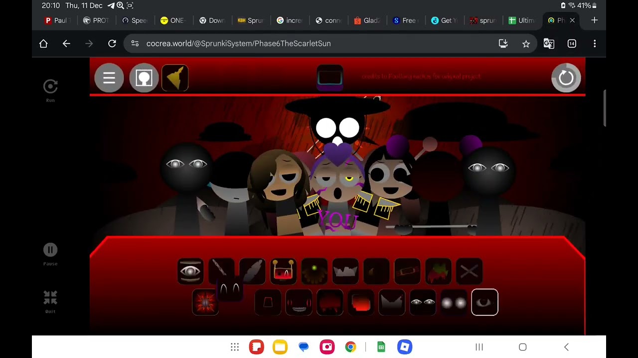
Task: Open a new browser tab
Action: pos(594,20)
